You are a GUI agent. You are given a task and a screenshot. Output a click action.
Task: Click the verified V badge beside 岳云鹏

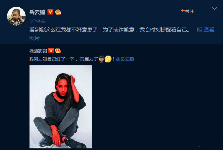pyautogui.click(x=50, y=12)
